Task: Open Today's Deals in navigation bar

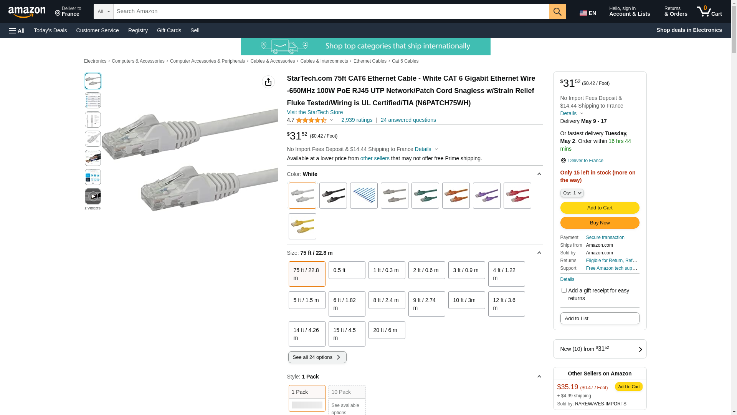Action: 50,30
